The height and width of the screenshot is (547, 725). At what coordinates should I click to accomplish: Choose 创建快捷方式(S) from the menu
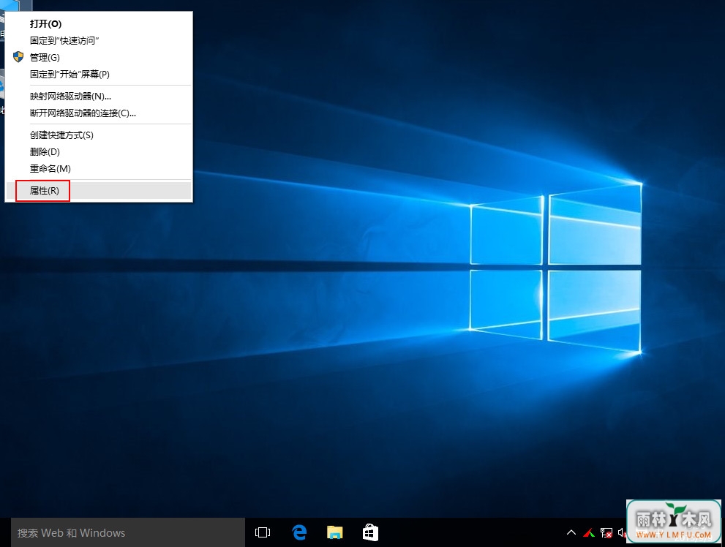click(99, 135)
